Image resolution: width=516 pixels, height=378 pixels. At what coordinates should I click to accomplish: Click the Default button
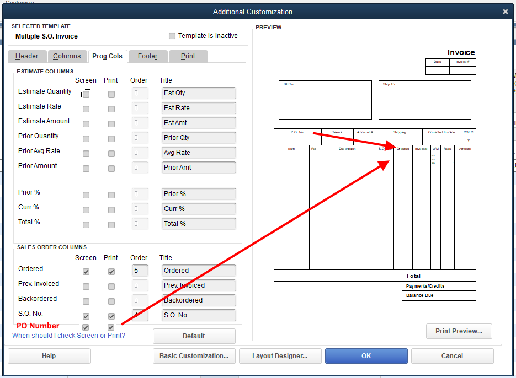pos(194,336)
